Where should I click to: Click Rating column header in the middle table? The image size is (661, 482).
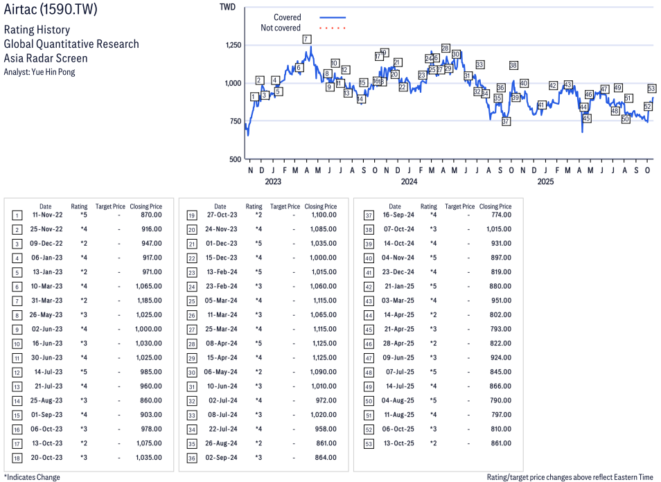pos(254,206)
